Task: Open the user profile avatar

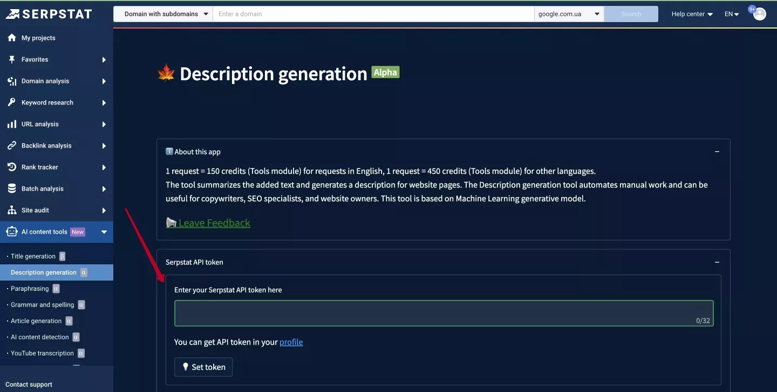Action: pyautogui.click(x=760, y=14)
